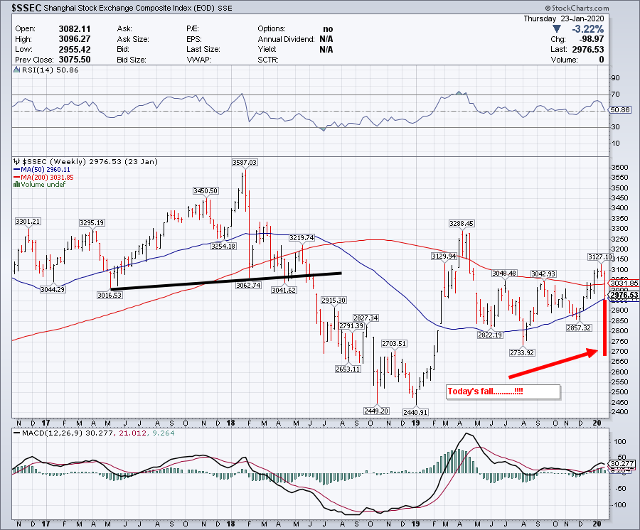640x530 pixels.
Task: Click the price label 2703.51
Action: (x=394, y=344)
